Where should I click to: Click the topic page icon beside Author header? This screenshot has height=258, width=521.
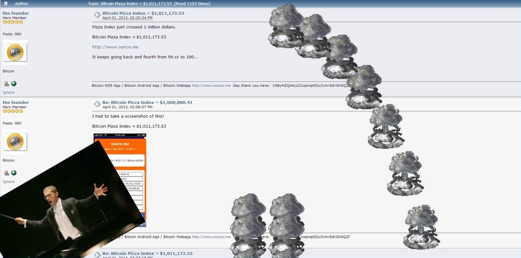click(5, 4)
